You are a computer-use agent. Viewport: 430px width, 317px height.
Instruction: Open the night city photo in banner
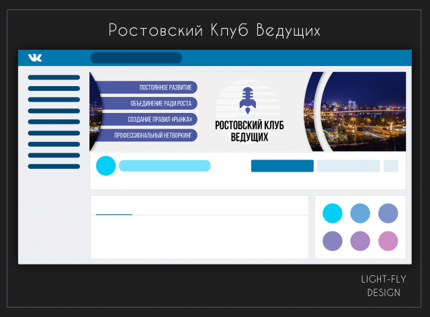(363, 112)
